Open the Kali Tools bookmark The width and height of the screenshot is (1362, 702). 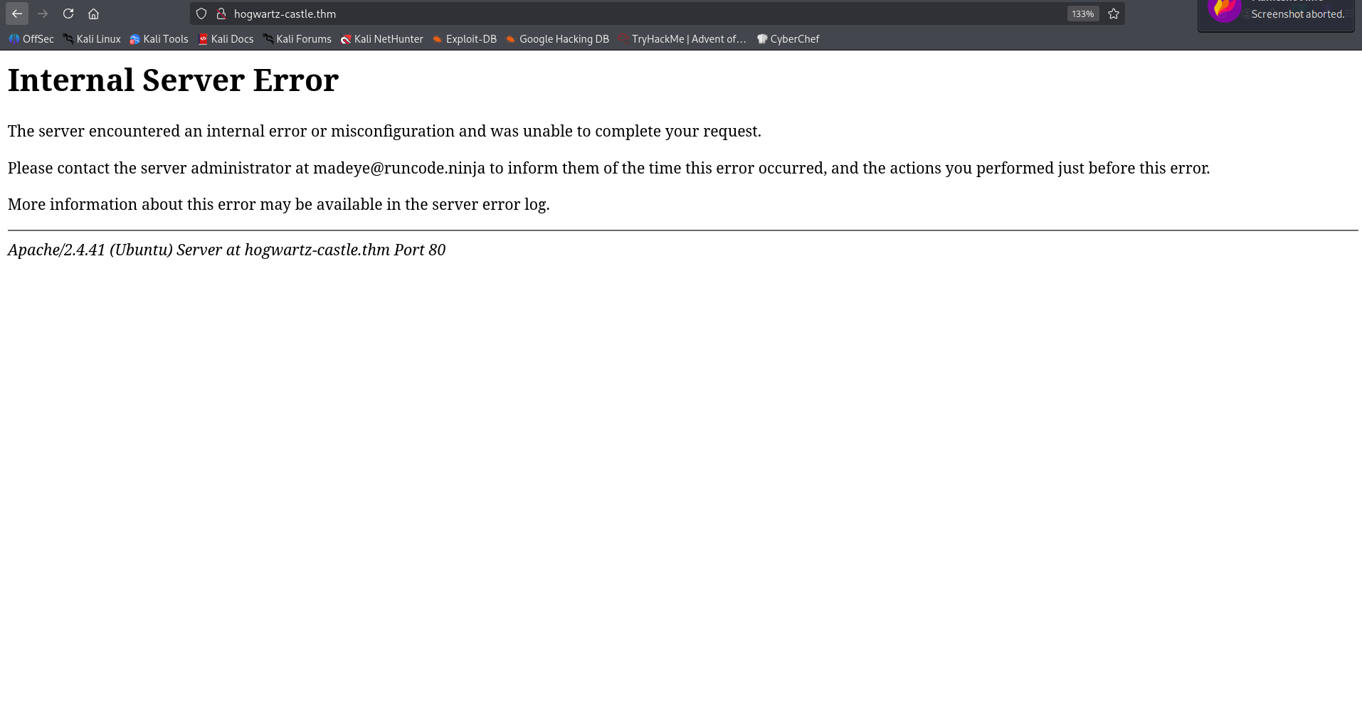coord(159,39)
